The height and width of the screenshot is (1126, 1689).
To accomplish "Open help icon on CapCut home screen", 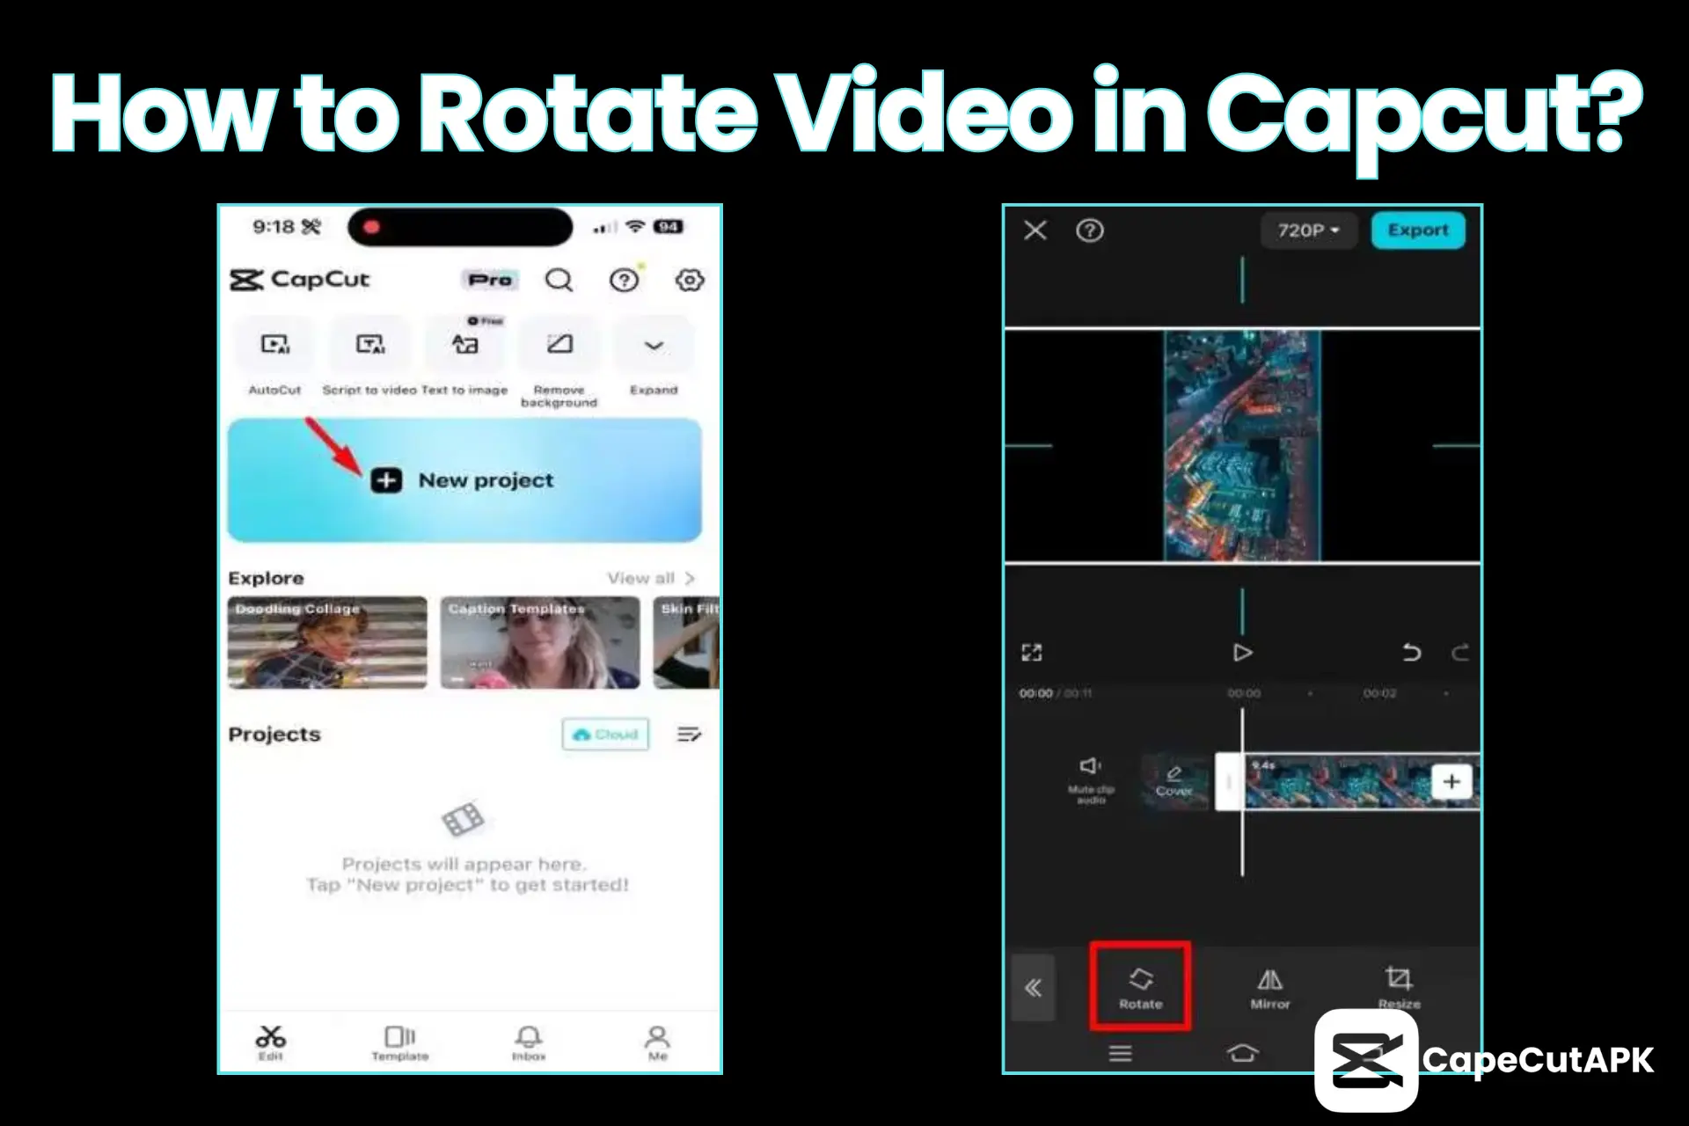I will tap(625, 280).
